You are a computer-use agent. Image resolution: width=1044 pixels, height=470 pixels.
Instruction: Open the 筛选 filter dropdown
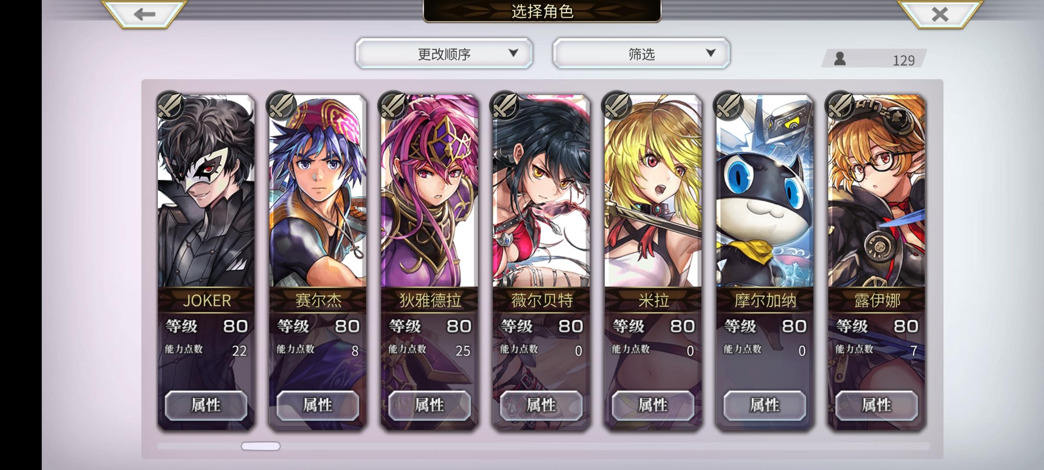point(641,53)
